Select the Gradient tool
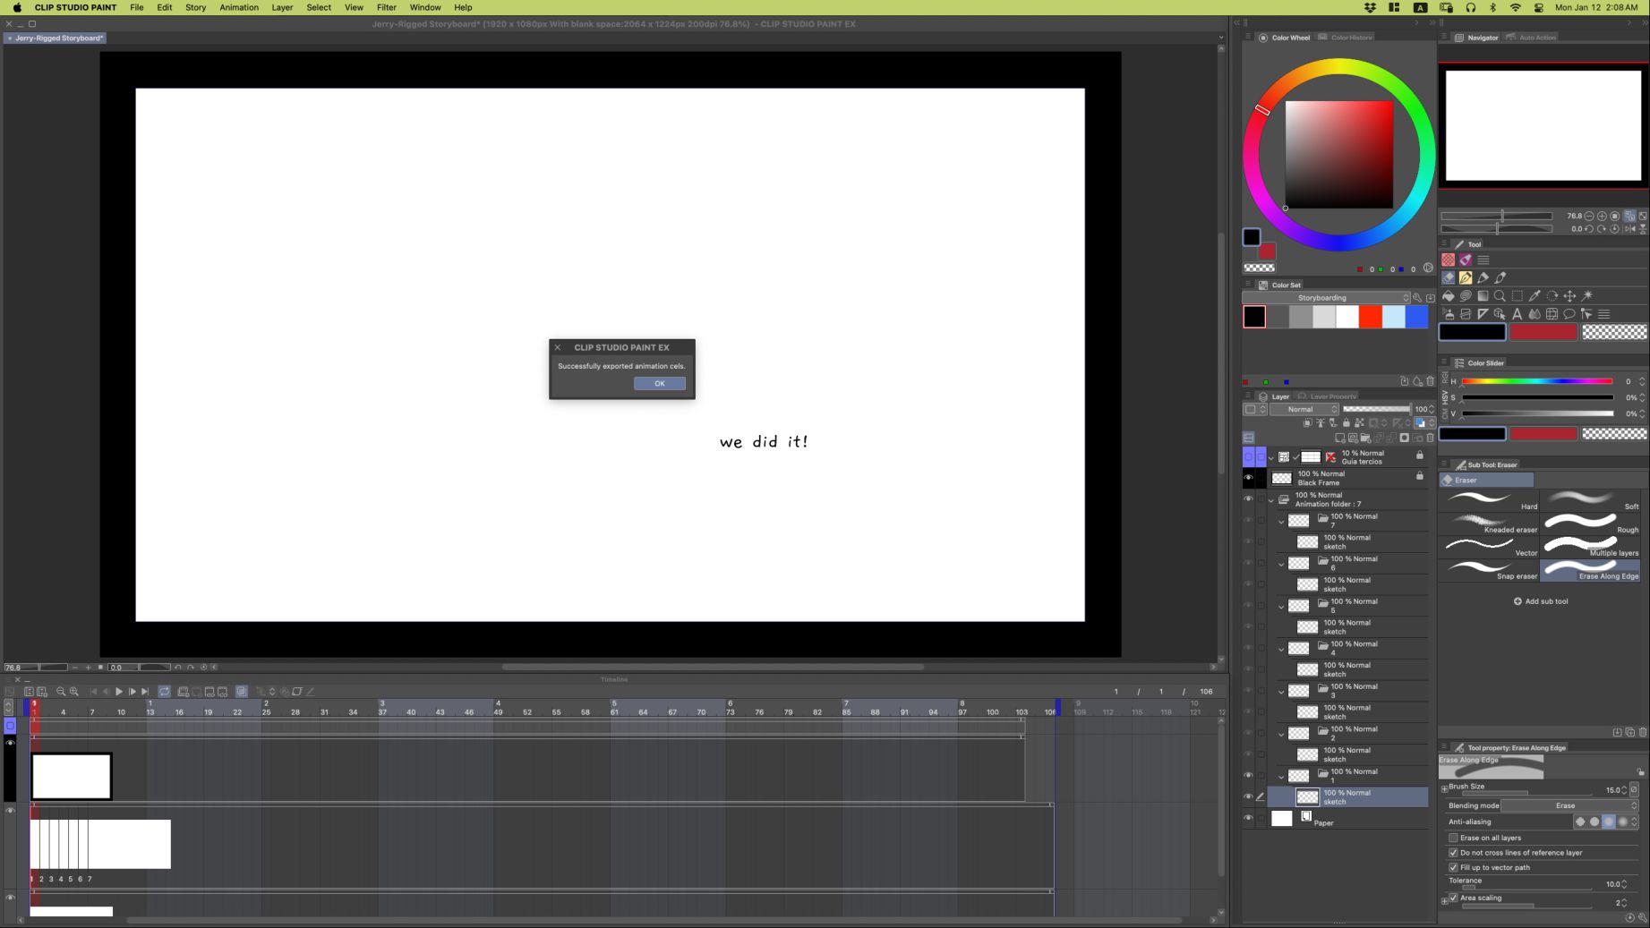 pyautogui.click(x=1483, y=295)
